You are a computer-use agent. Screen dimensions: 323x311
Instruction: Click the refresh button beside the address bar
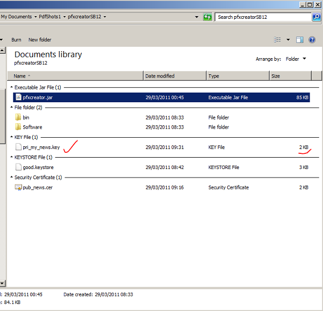(x=207, y=17)
